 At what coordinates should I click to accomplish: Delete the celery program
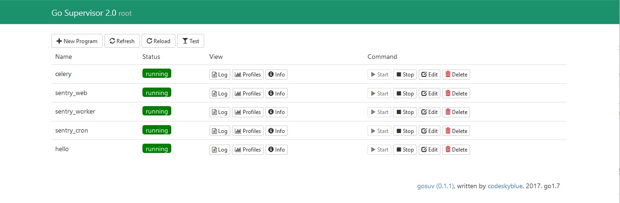point(456,75)
